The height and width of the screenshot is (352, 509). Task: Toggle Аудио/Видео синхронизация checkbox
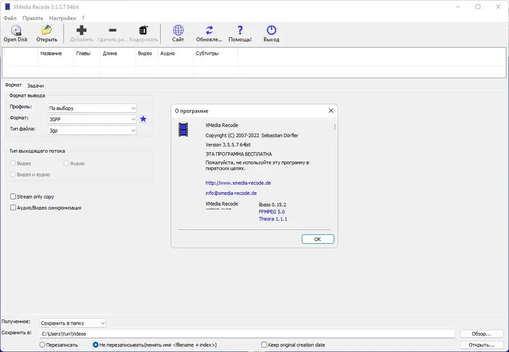point(13,208)
